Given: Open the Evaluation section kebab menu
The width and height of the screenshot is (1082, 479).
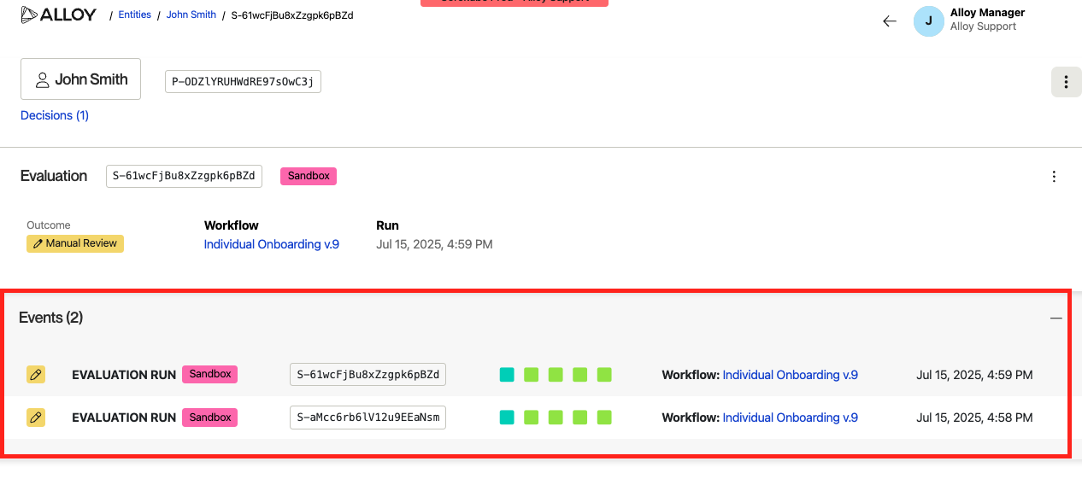Looking at the screenshot, I should point(1054,177).
